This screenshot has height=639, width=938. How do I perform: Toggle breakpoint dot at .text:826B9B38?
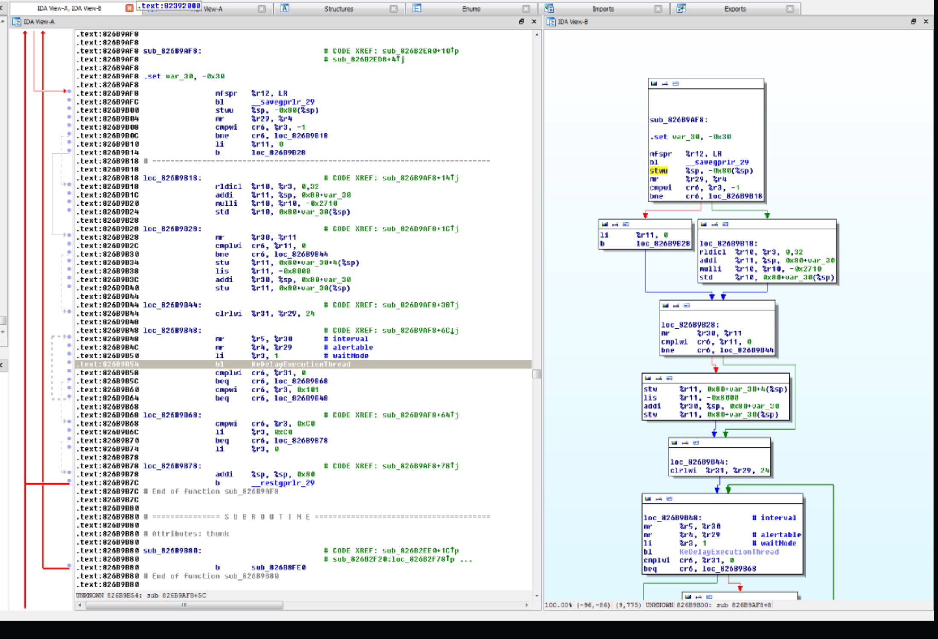pyautogui.click(x=69, y=269)
